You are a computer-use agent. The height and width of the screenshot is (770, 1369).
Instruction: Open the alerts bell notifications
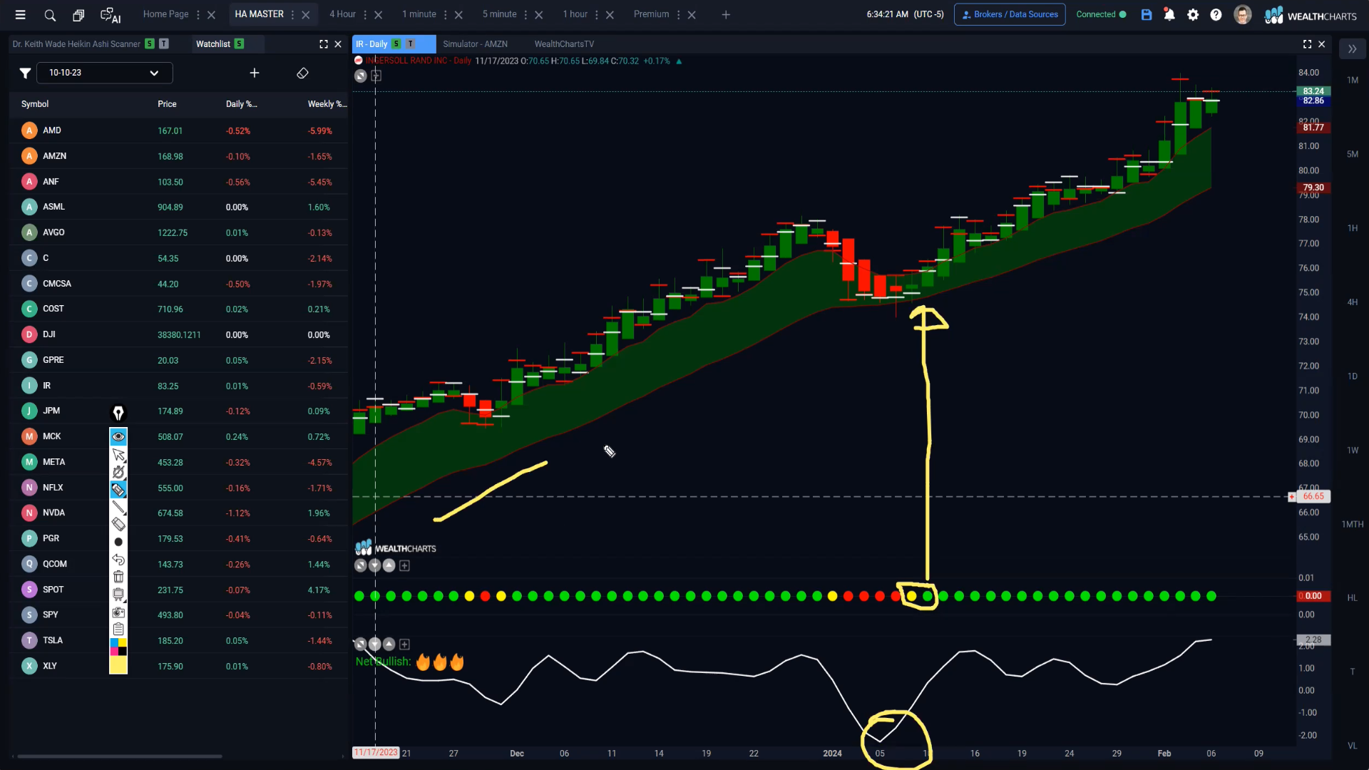point(1169,14)
